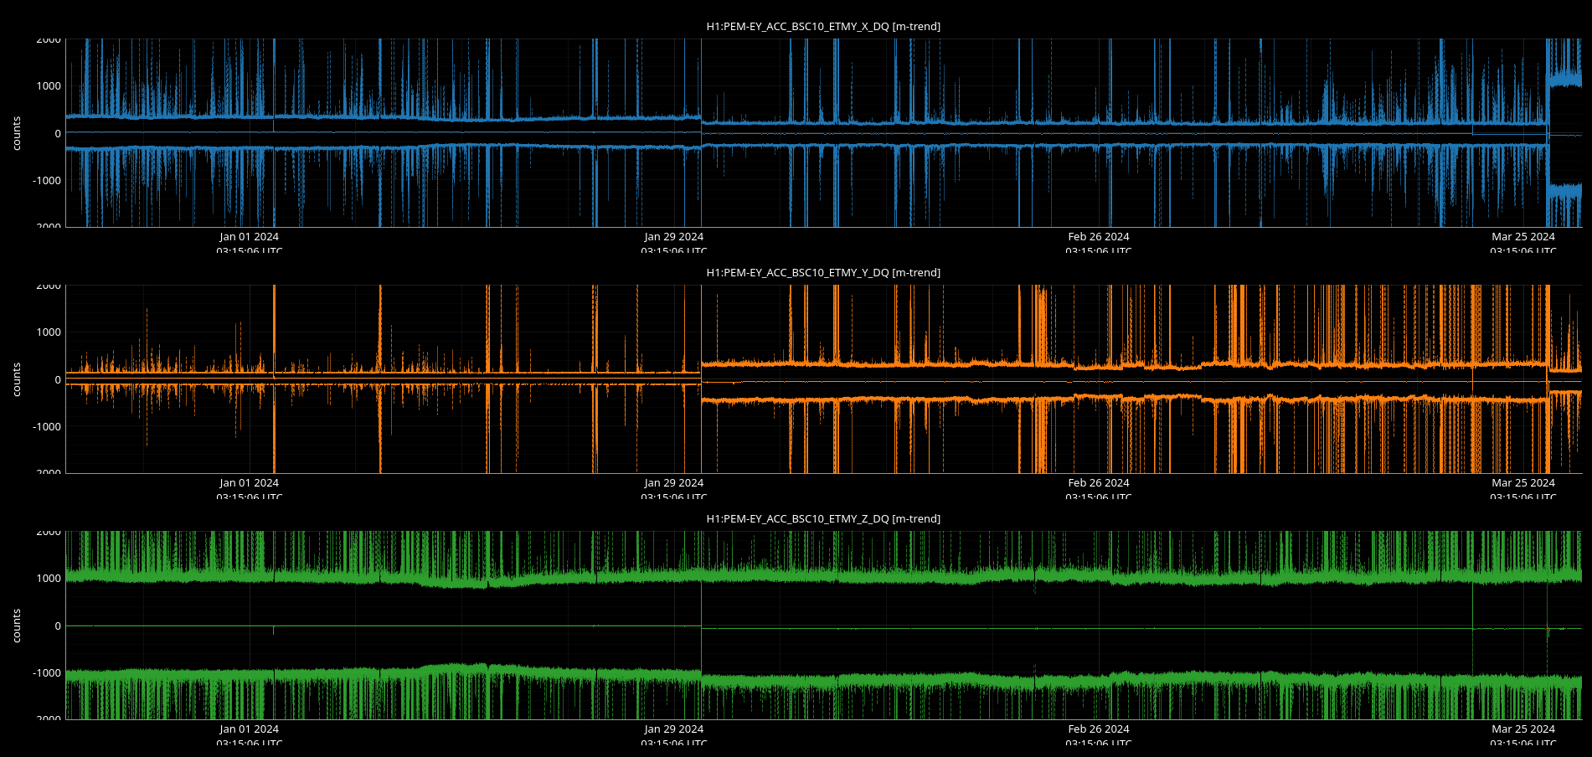Click the ETMY_X_DQ plot title
Viewport: 1592px width, 757px height.
pos(822,27)
